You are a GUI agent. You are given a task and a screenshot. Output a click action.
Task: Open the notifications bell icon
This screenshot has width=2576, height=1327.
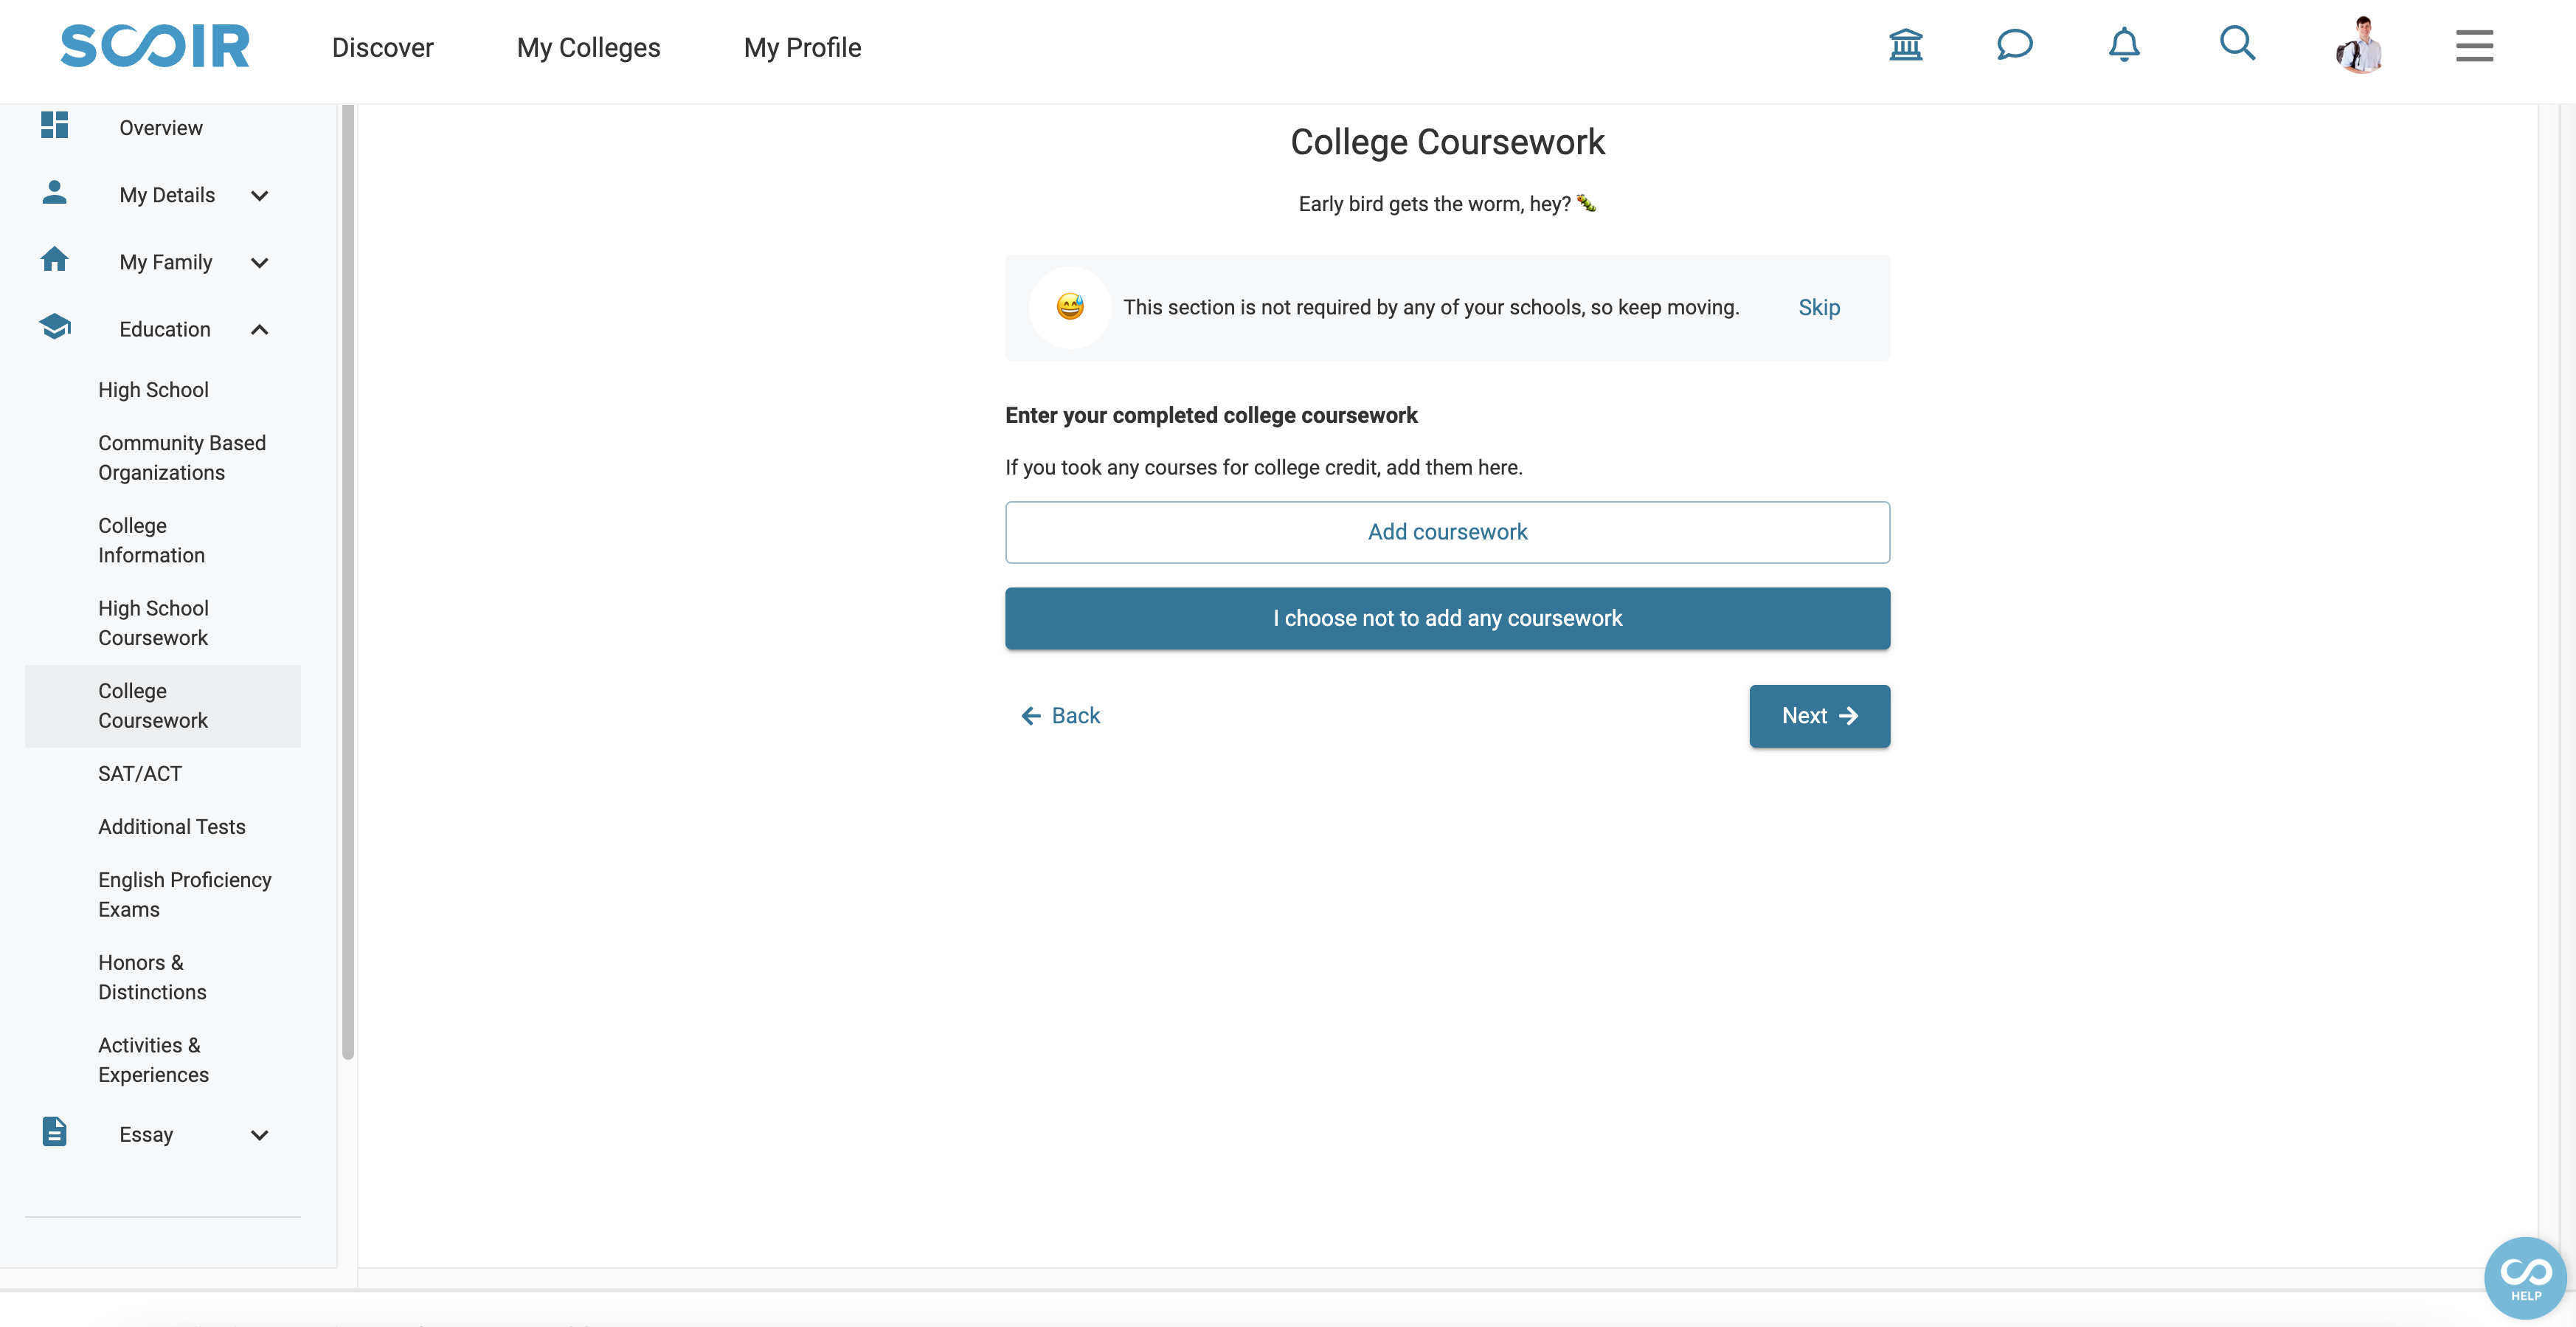[x=2124, y=45]
